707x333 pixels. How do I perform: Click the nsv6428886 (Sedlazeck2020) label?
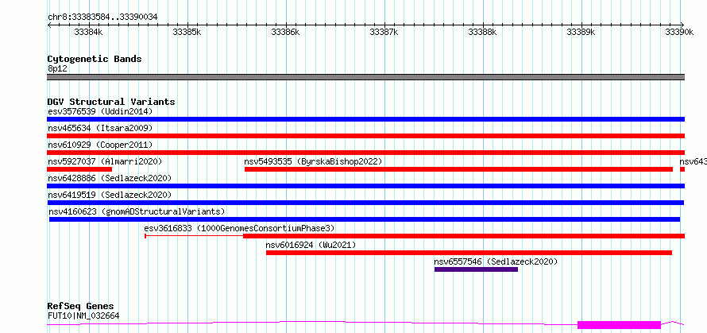110,178
